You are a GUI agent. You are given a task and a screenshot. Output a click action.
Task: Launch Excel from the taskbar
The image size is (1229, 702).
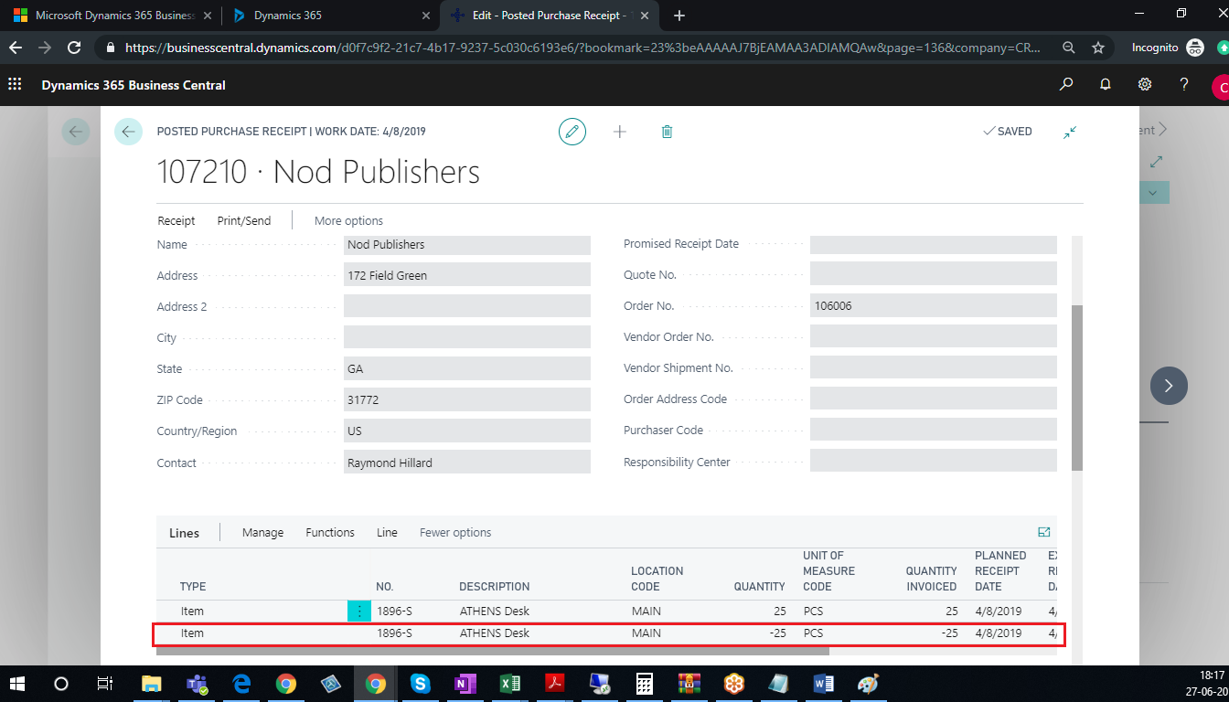[x=510, y=684]
